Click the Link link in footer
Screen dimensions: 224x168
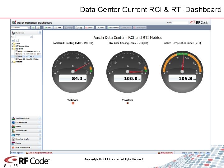[191, 153]
